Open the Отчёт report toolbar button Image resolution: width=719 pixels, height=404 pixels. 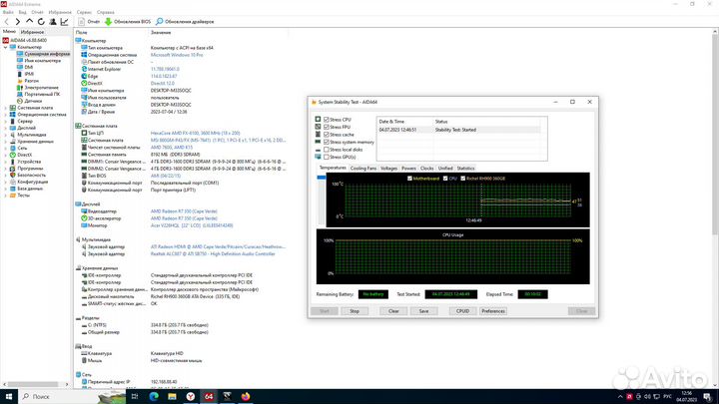89,22
